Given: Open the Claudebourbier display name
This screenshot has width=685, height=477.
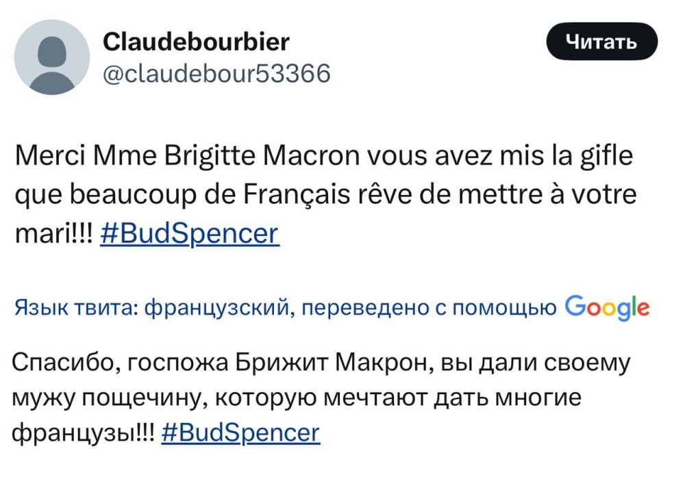Looking at the screenshot, I should [x=196, y=42].
